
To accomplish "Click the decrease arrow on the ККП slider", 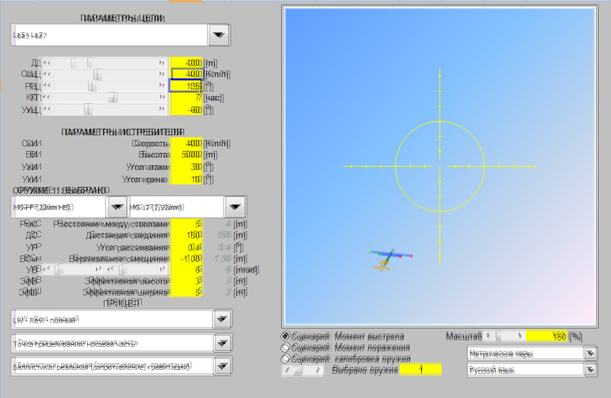I will pyautogui.click(x=47, y=97).
